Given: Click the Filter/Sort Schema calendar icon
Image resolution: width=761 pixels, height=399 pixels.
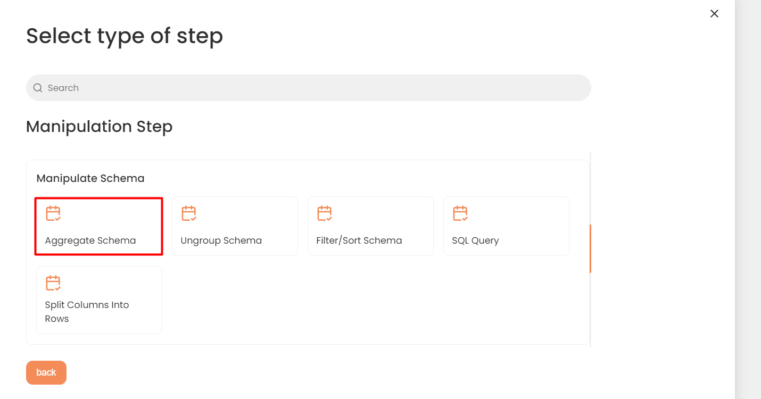Looking at the screenshot, I should click(x=325, y=213).
